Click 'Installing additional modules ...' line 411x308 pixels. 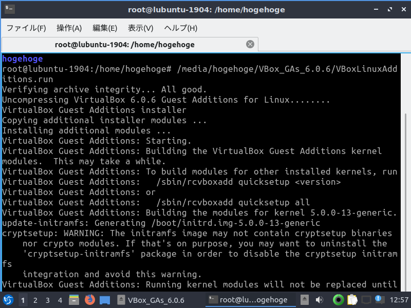point(86,131)
